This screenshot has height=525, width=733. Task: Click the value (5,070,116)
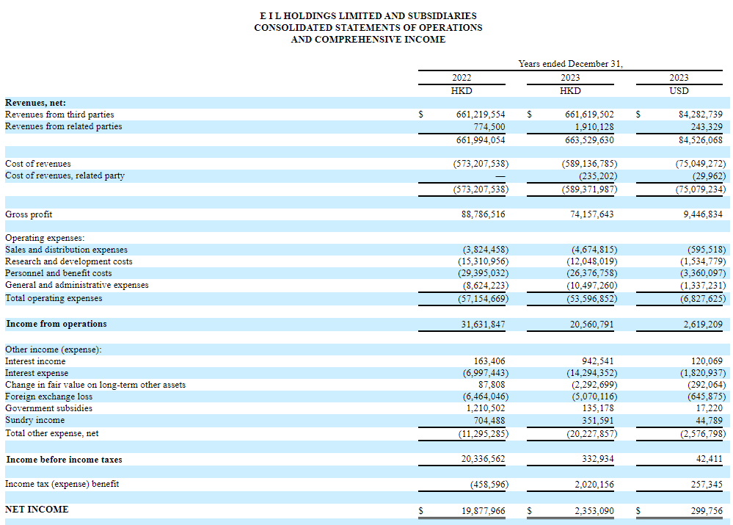pyautogui.click(x=594, y=397)
